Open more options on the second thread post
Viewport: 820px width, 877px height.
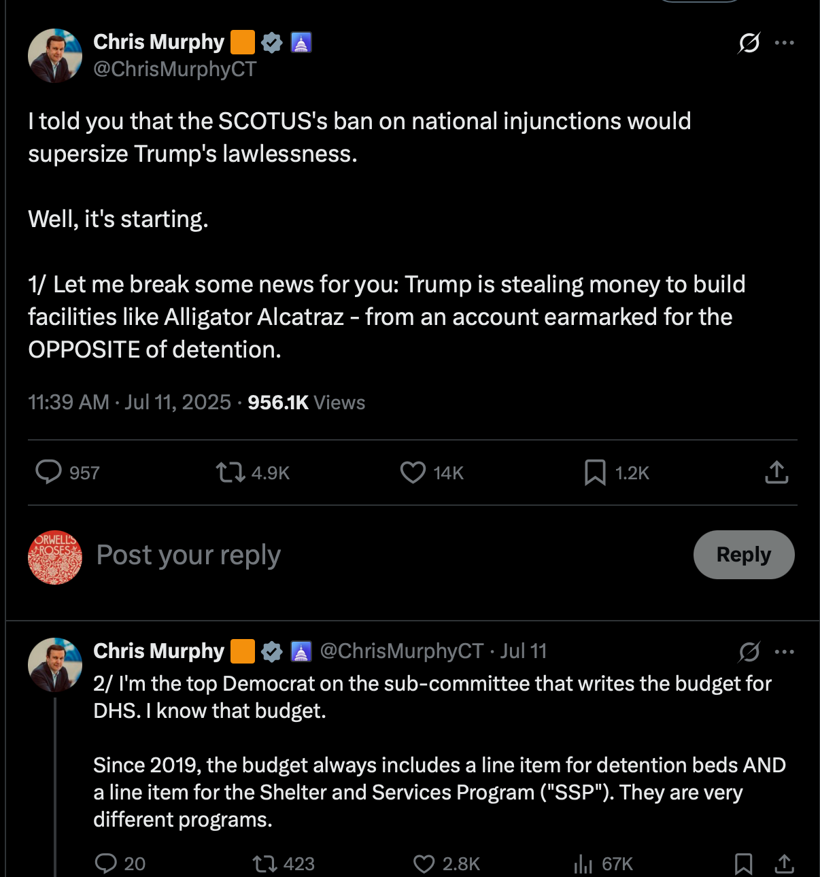click(x=784, y=651)
